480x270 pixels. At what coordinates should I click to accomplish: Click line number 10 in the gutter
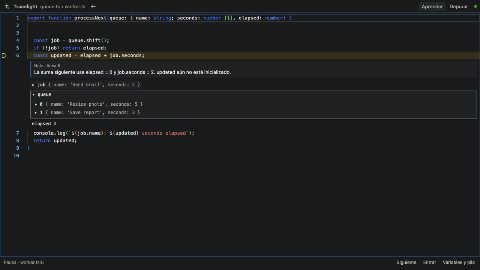coord(16,156)
